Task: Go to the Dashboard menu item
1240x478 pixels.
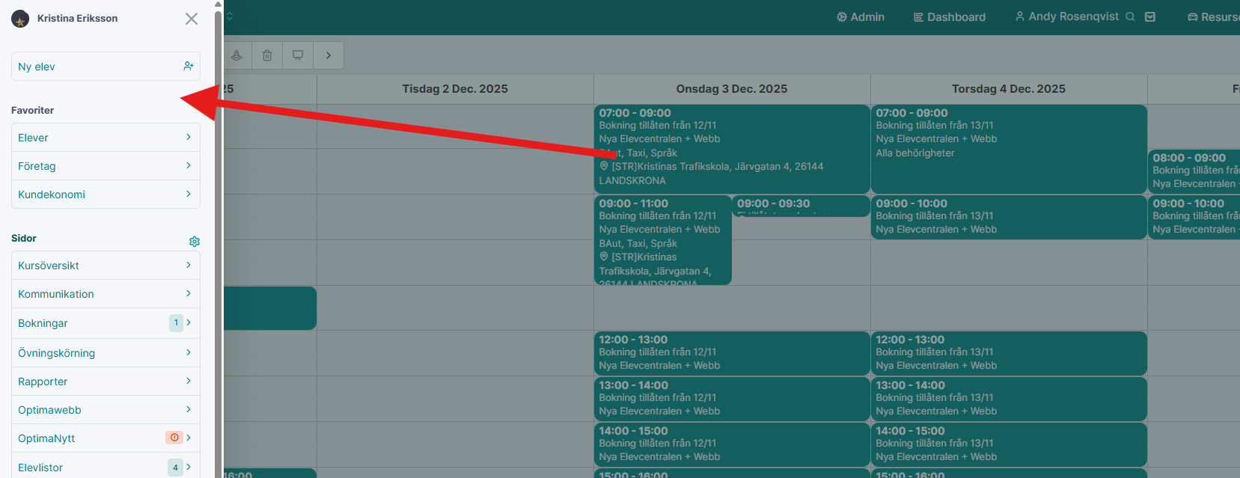Action: tap(950, 16)
